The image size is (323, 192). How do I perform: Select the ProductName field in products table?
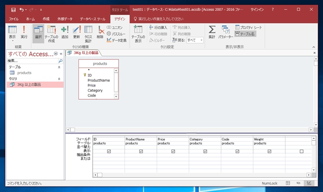click(98, 80)
